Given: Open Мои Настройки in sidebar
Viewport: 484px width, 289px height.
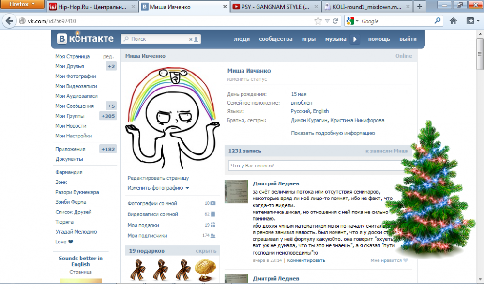Looking at the screenshot, I should tap(74, 136).
